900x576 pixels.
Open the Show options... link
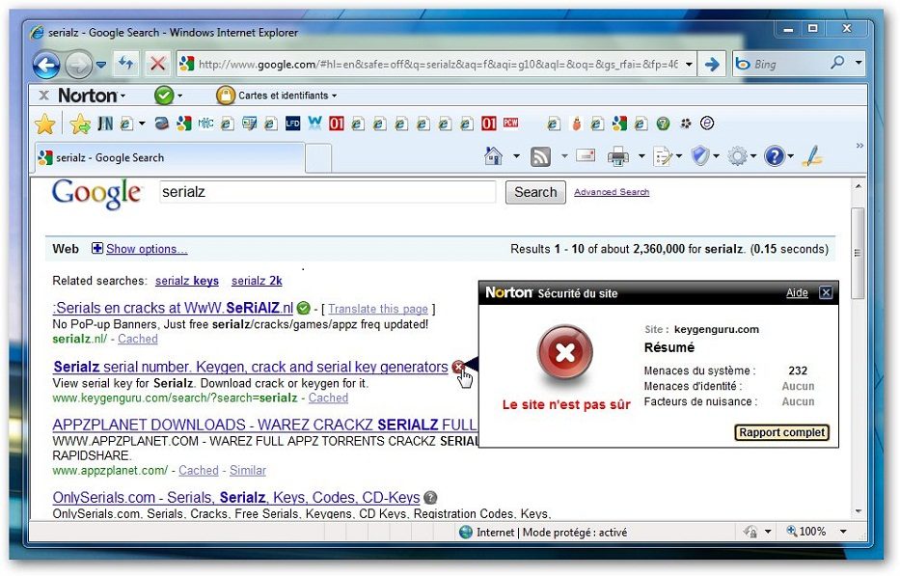coord(147,249)
